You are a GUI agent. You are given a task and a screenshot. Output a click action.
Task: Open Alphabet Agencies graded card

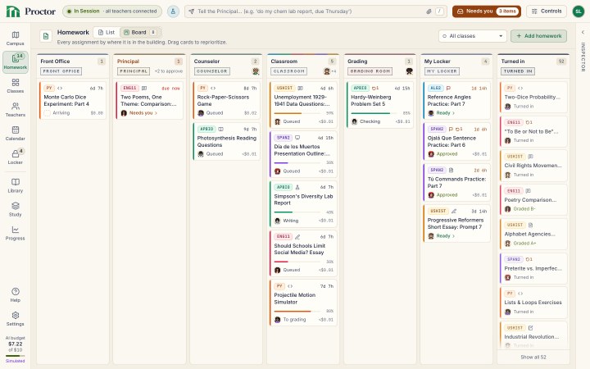[x=533, y=235]
